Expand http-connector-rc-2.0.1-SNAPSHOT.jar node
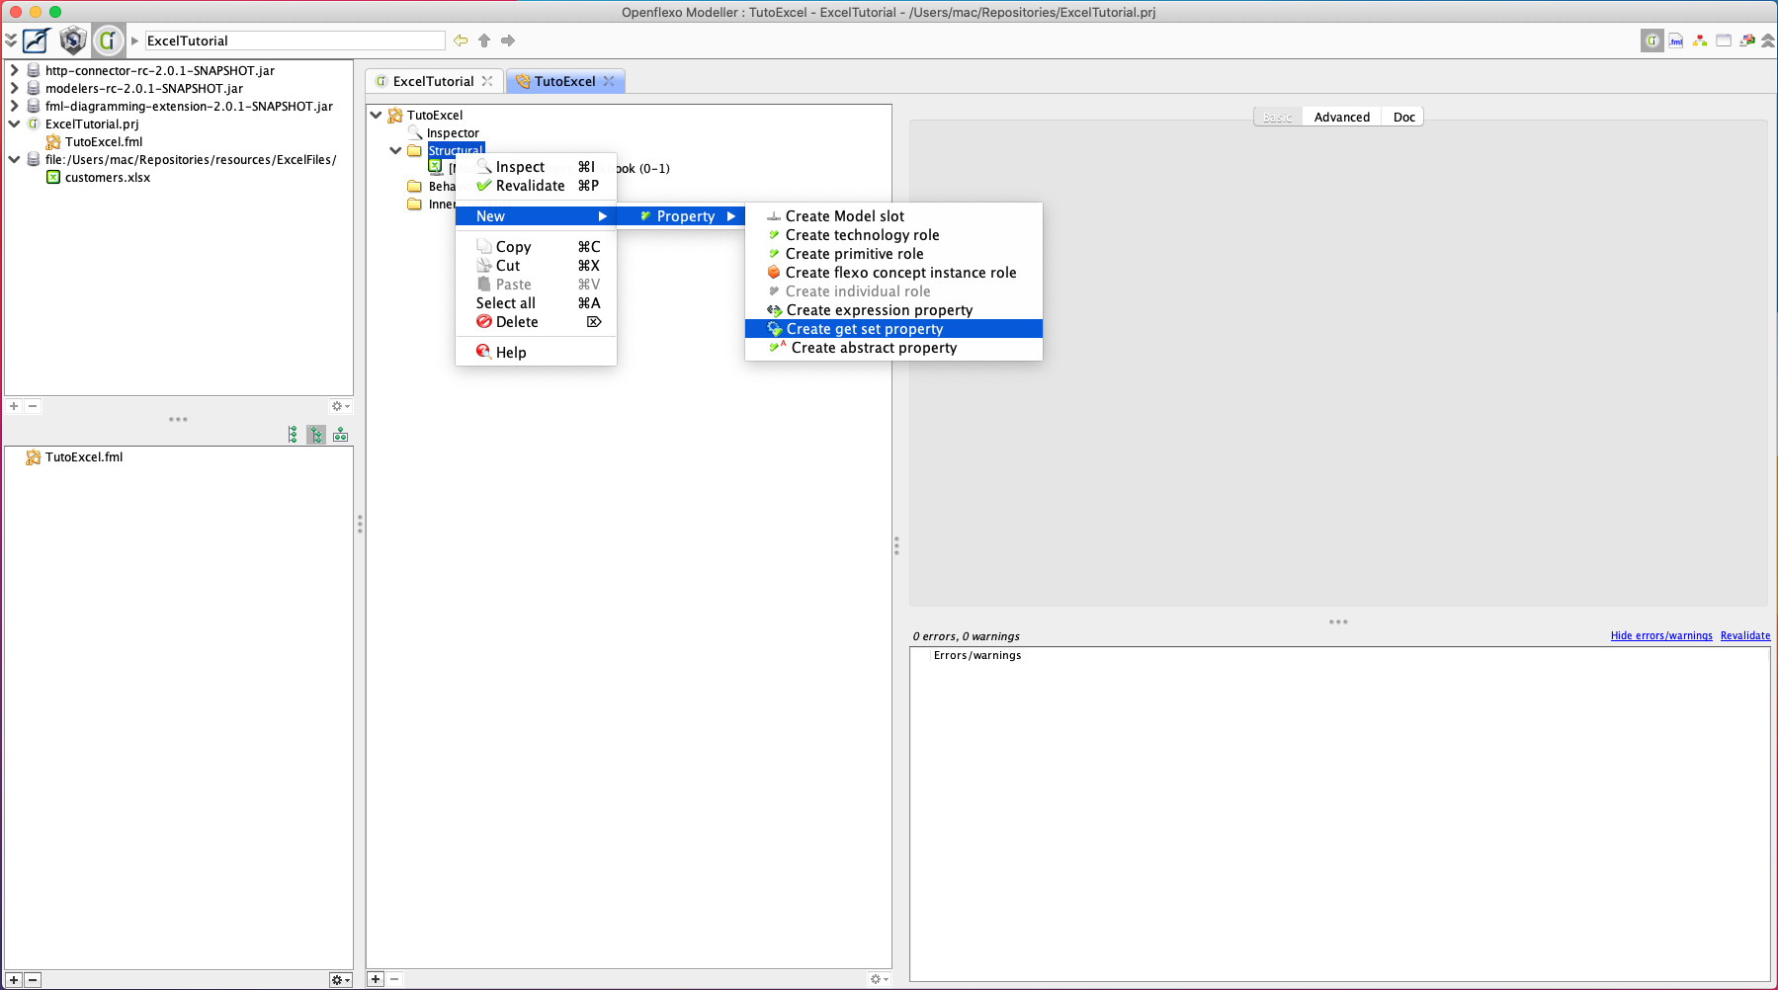 tap(14, 70)
